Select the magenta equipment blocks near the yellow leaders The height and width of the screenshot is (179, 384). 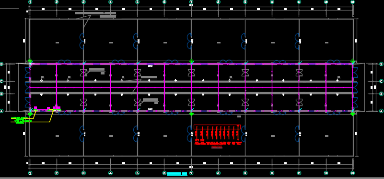pos(47,108)
